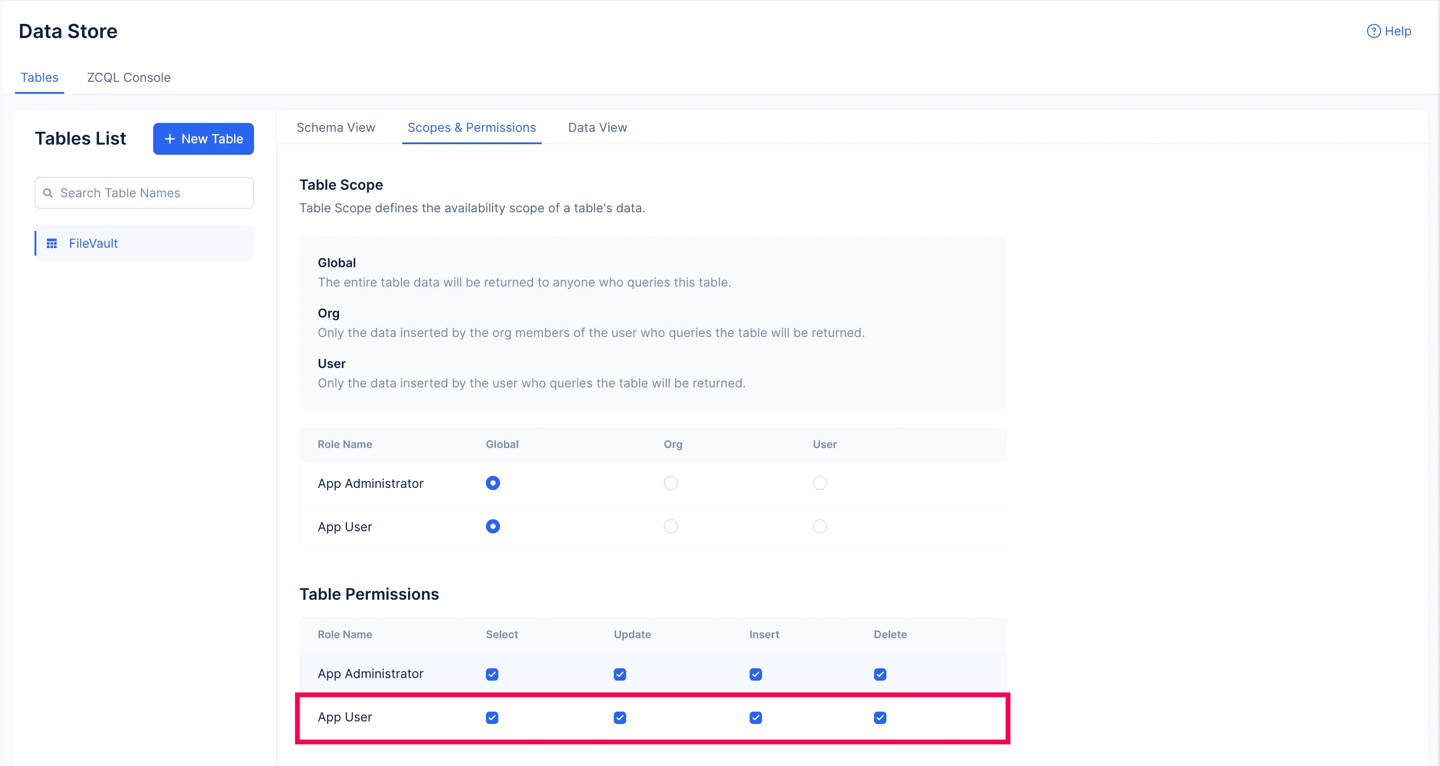Screen dimensions: 1440x766
Task: Select the FileVault table entry
Action: click(93, 244)
